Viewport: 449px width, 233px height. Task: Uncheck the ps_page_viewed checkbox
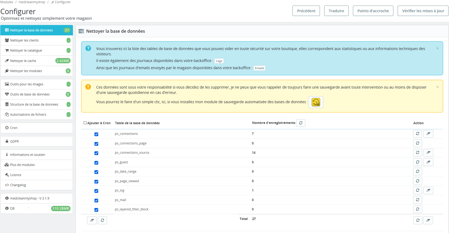coord(96,182)
